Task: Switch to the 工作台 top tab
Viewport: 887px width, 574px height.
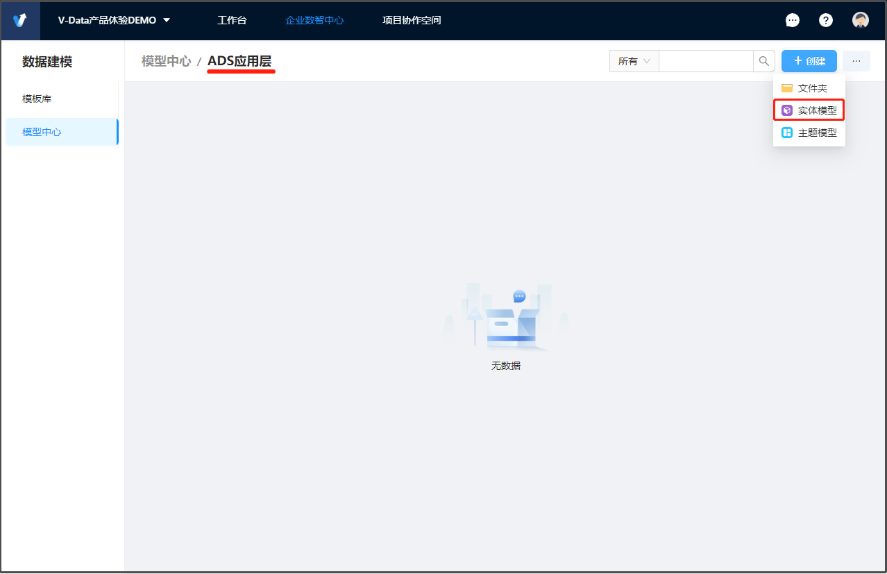Action: click(232, 20)
